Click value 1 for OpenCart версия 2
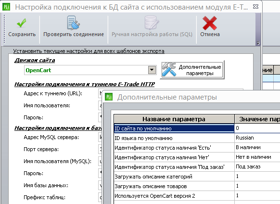280x204 pixels. pos(257,196)
